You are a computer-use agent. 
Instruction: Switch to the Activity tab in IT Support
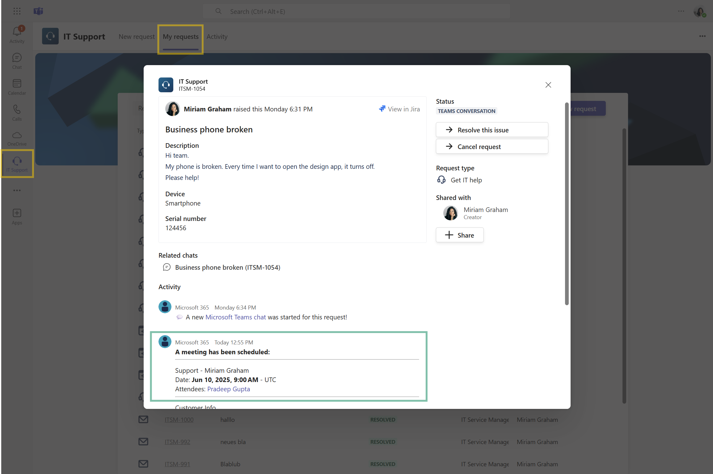pos(217,37)
